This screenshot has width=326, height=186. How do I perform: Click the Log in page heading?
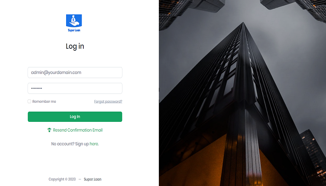75,46
